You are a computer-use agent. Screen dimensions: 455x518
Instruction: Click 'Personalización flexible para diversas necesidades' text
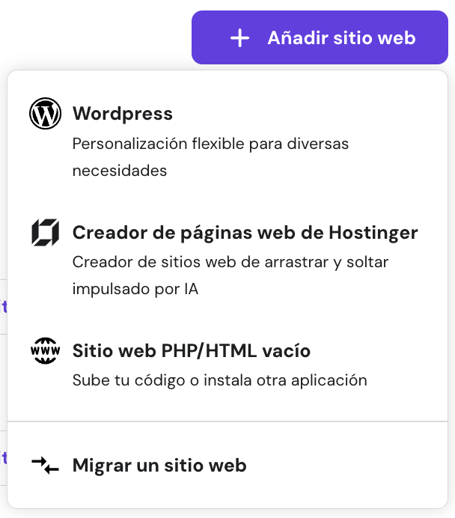coord(210,157)
